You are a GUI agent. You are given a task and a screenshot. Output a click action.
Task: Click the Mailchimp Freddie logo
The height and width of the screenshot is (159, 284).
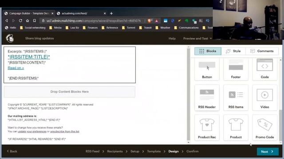click(x=10, y=38)
